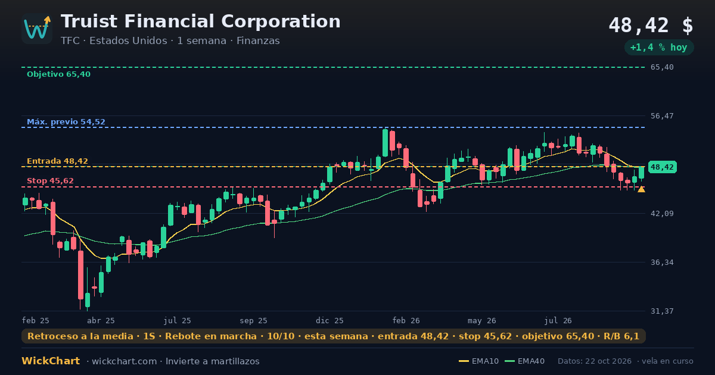Click the '+1,4 % hoy' badge
Screen dimensions: 715x375
[659, 48]
